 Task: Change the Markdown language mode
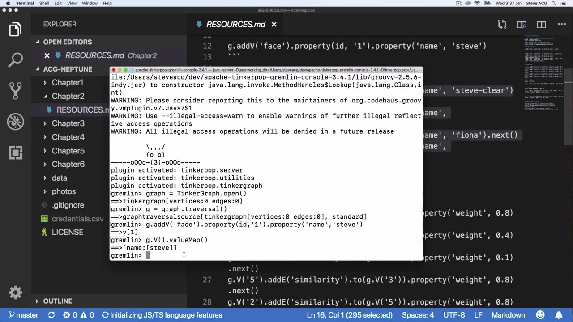508,315
